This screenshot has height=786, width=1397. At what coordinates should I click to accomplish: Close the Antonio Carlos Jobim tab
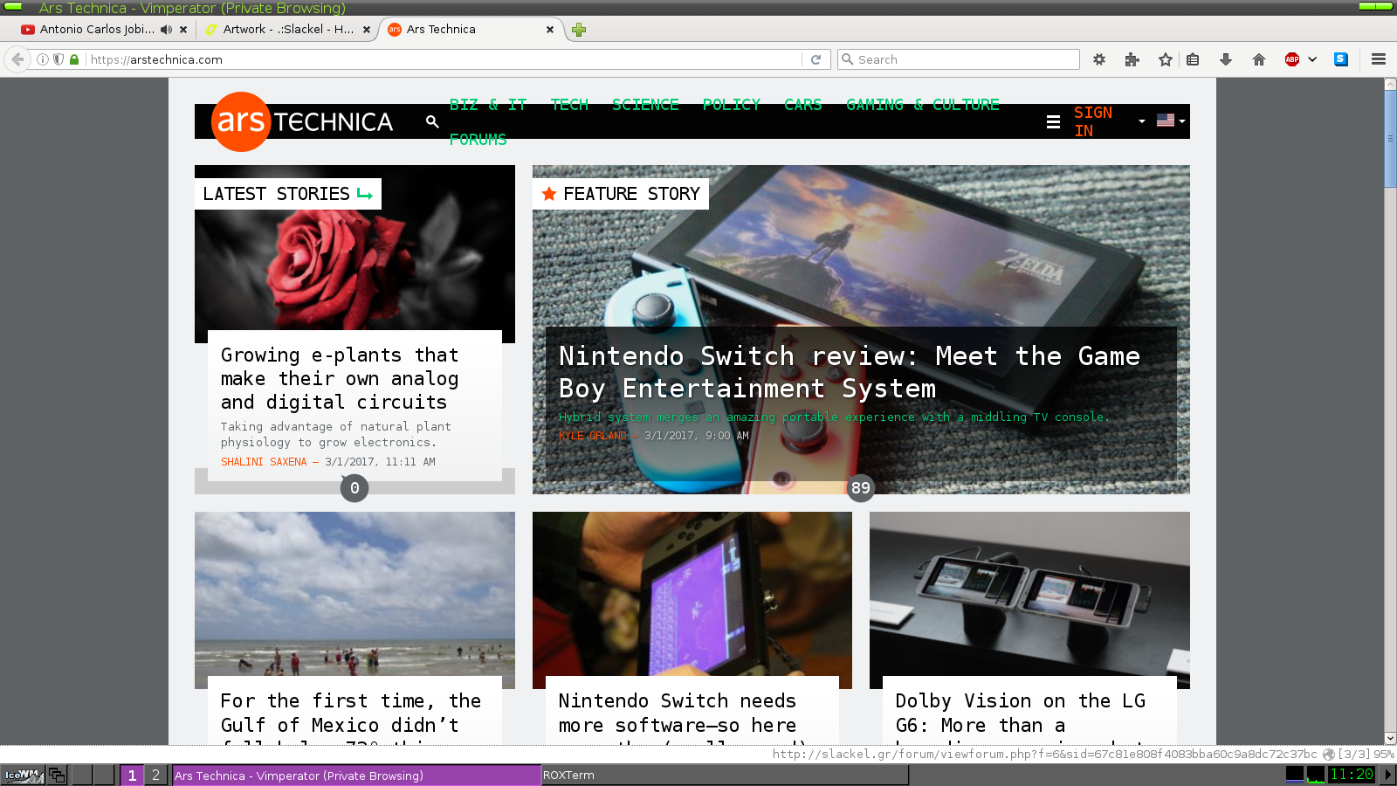[183, 29]
